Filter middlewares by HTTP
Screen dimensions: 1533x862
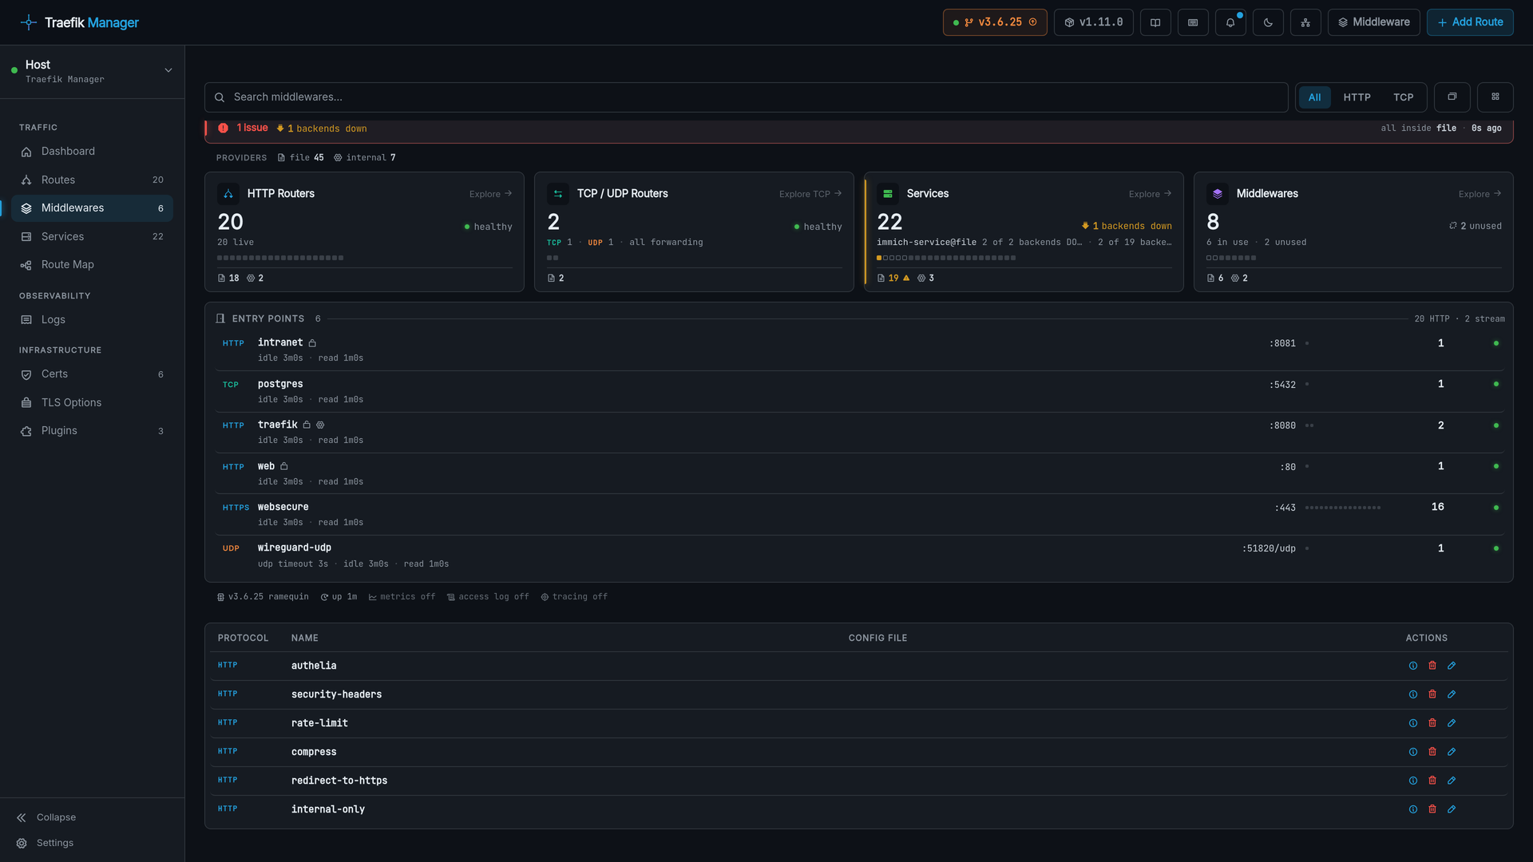click(x=1357, y=97)
